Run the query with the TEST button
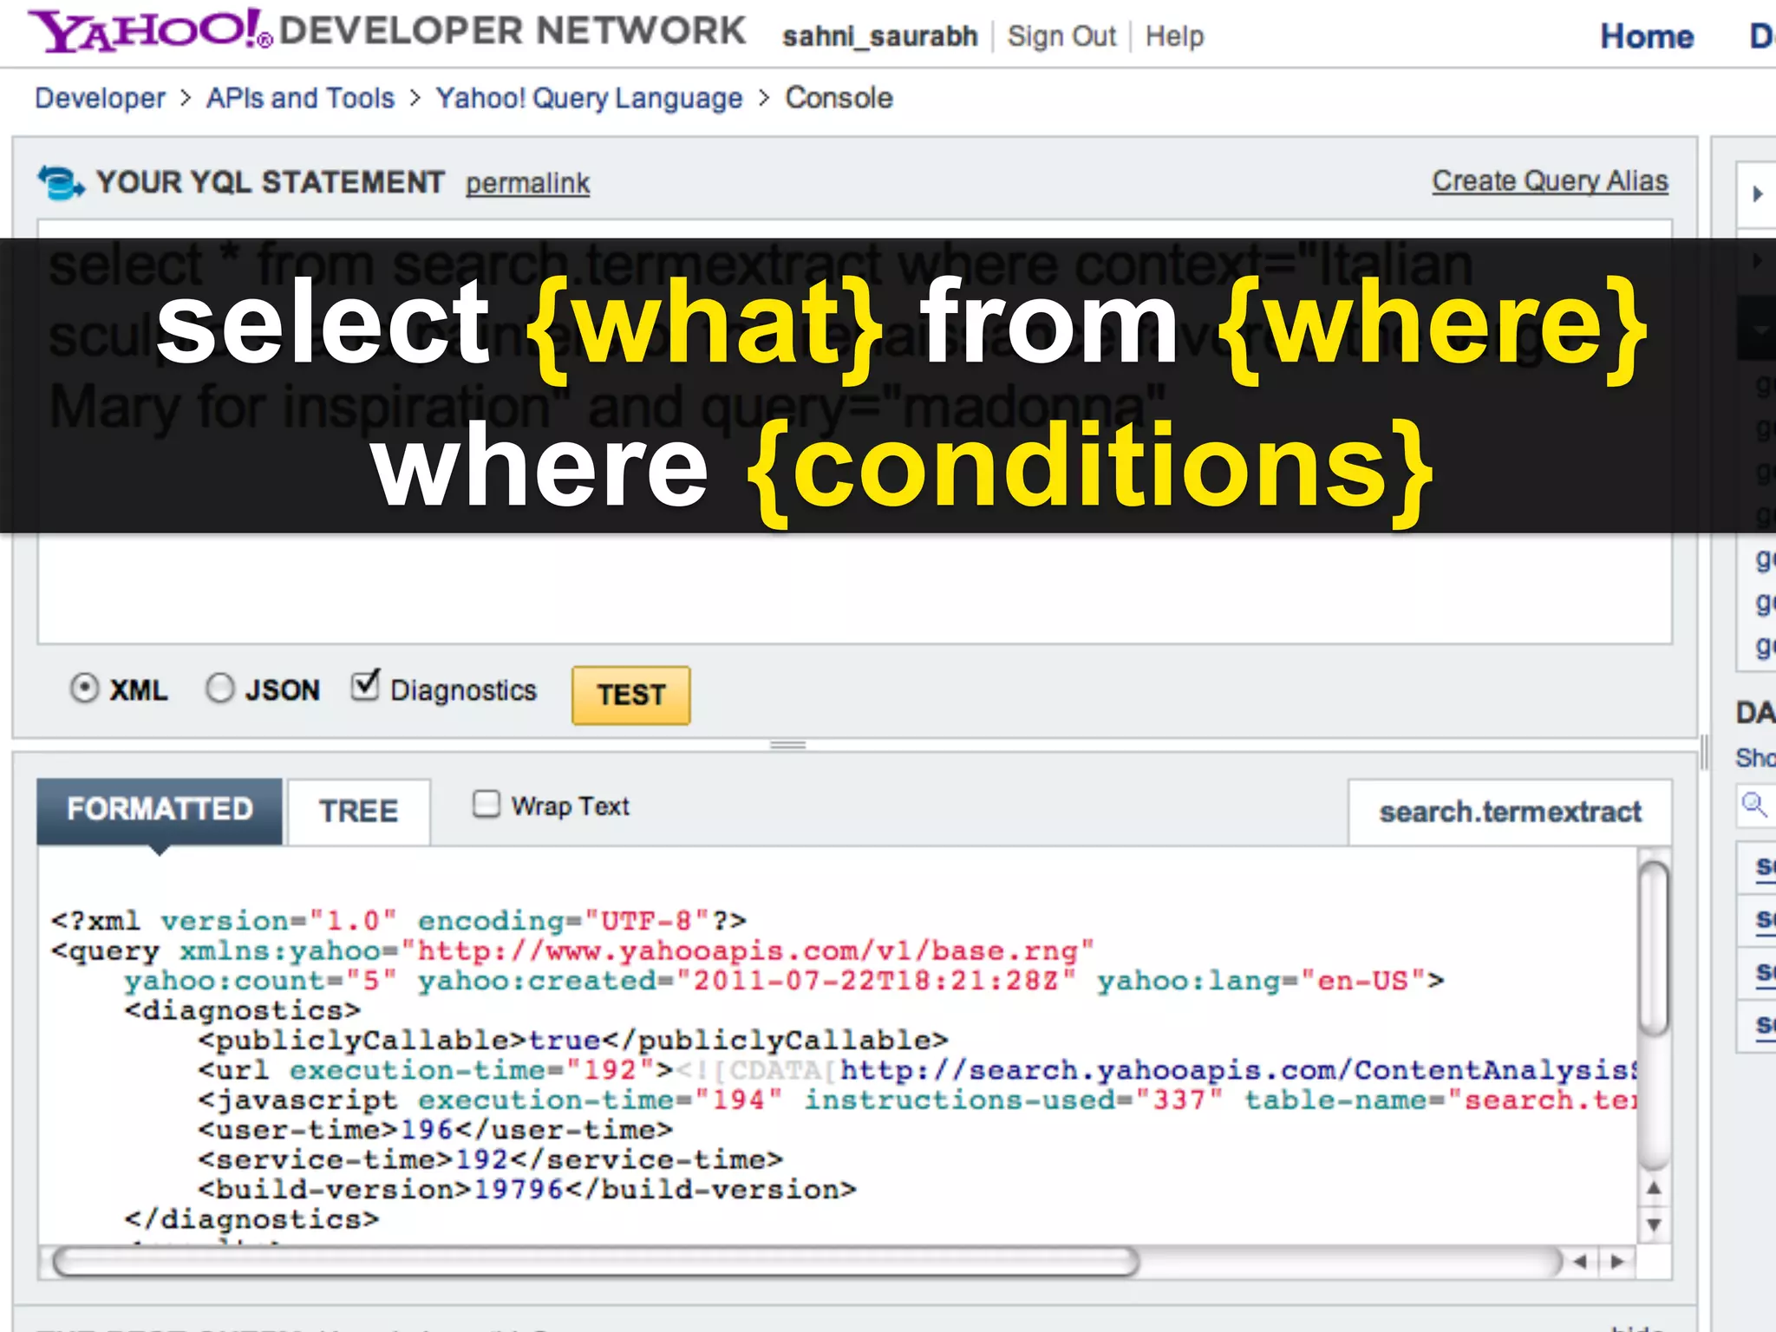 click(x=631, y=695)
